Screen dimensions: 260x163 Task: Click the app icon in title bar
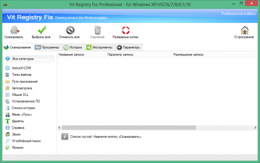pos(5,4)
